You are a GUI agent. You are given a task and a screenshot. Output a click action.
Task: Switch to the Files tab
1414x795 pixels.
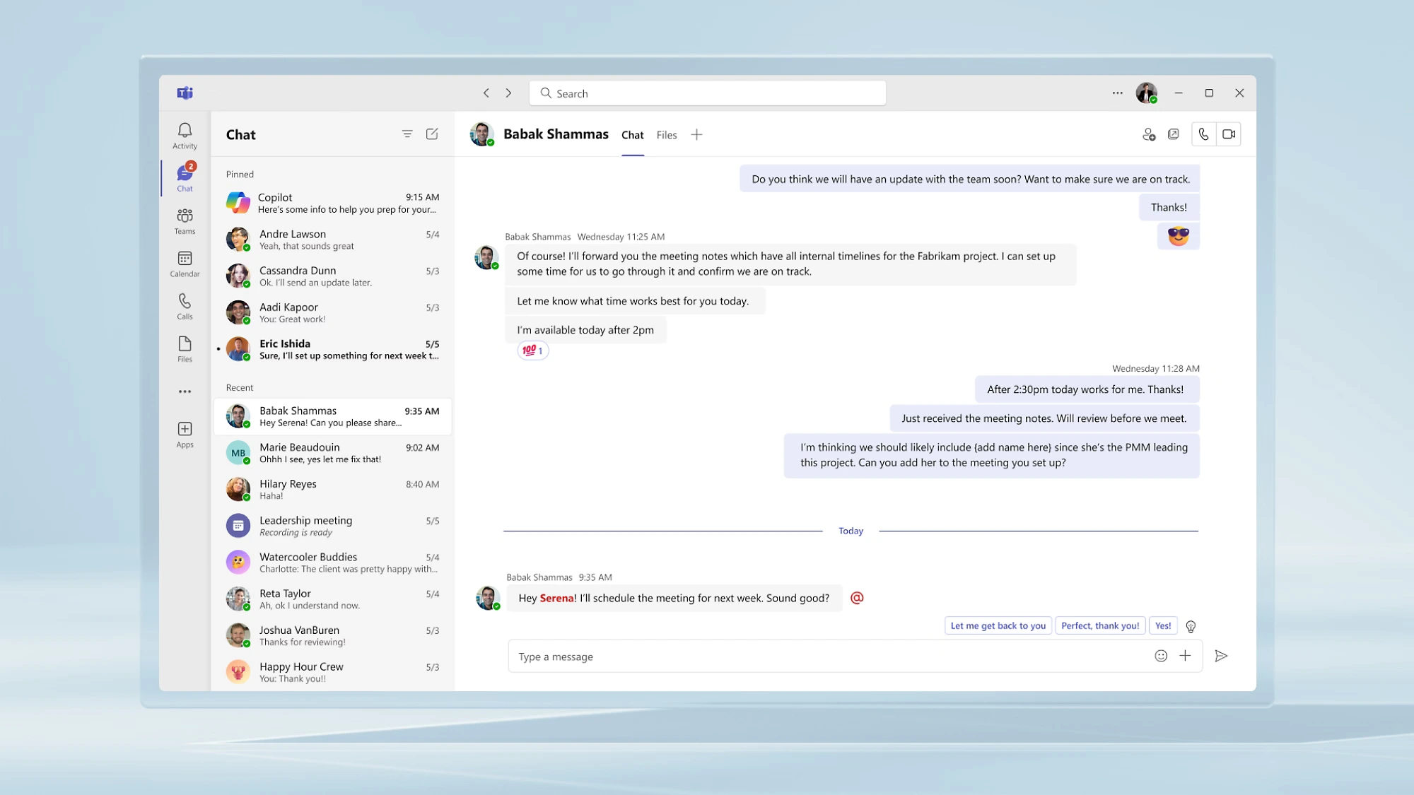(666, 135)
